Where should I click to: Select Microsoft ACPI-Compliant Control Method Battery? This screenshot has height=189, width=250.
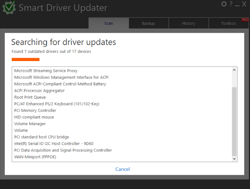[60, 84]
